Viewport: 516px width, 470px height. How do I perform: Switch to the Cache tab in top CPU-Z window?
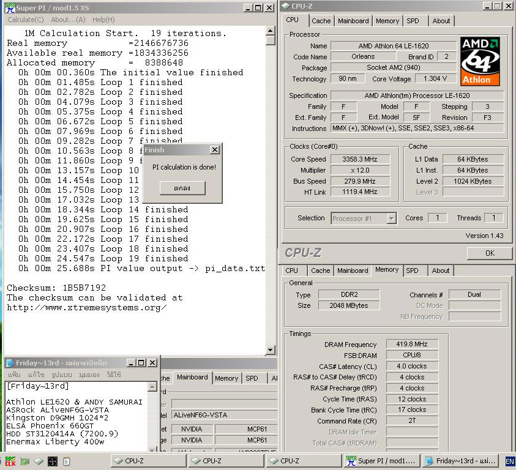click(321, 21)
